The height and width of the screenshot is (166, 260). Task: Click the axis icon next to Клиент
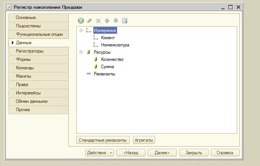click(x=96, y=38)
